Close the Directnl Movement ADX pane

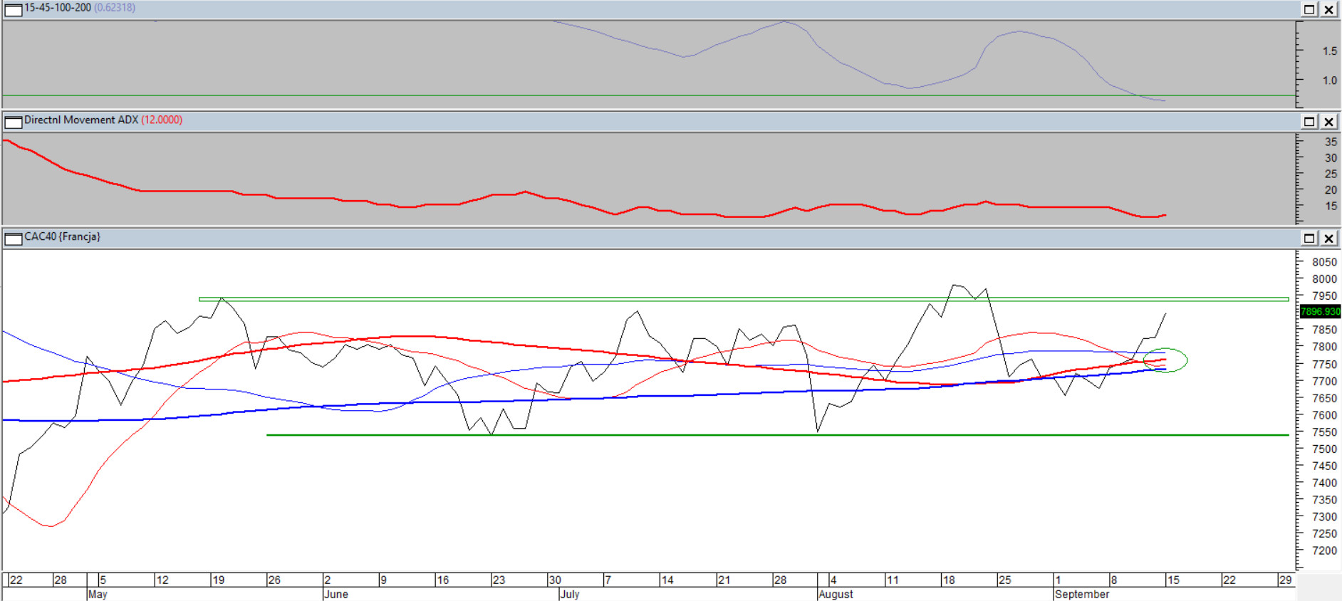[x=1329, y=122]
